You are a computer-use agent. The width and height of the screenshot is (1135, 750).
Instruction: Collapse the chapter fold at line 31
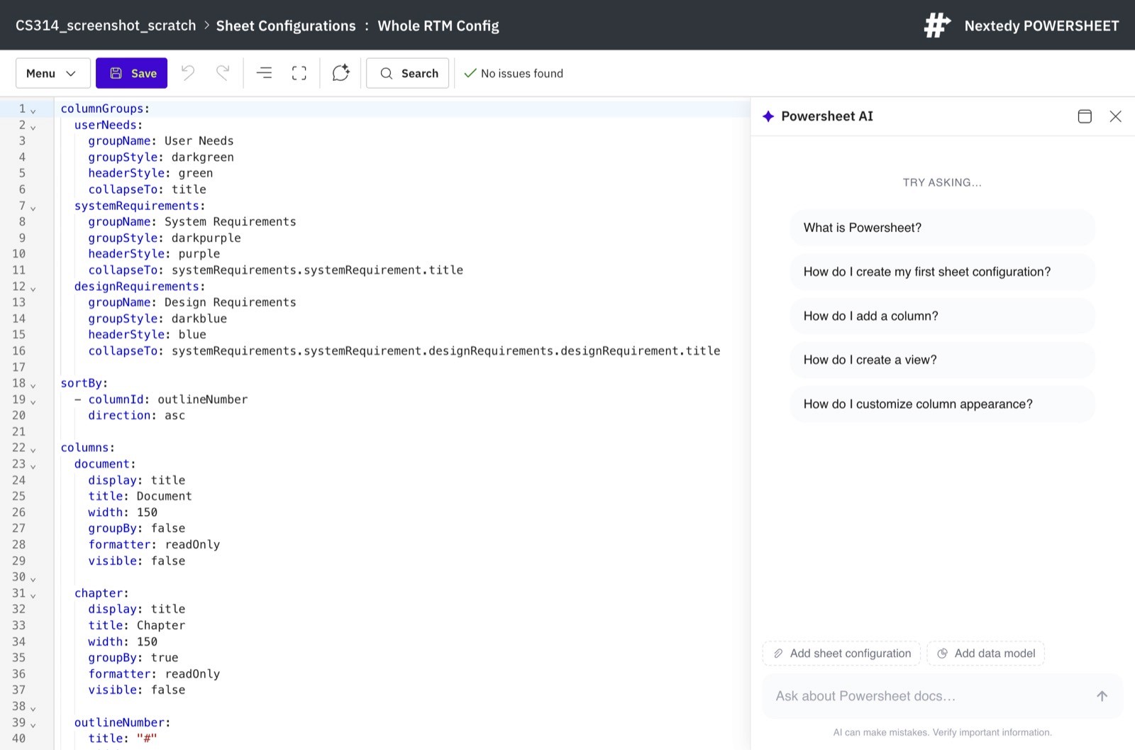(33, 595)
